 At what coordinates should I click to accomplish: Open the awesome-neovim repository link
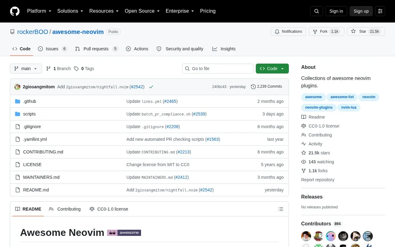point(78,32)
